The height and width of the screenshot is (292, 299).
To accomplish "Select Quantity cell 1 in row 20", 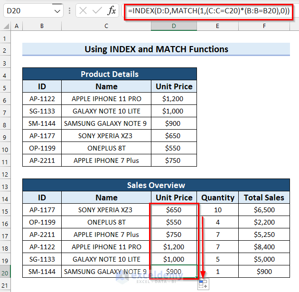I will click(x=217, y=272).
